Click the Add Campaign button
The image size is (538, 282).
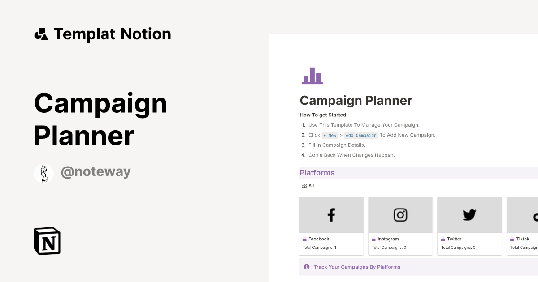361,135
